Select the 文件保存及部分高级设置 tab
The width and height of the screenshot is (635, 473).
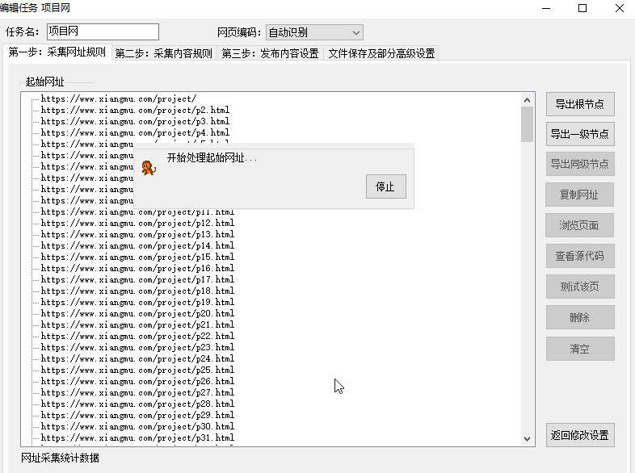pyautogui.click(x=381, y=53)
